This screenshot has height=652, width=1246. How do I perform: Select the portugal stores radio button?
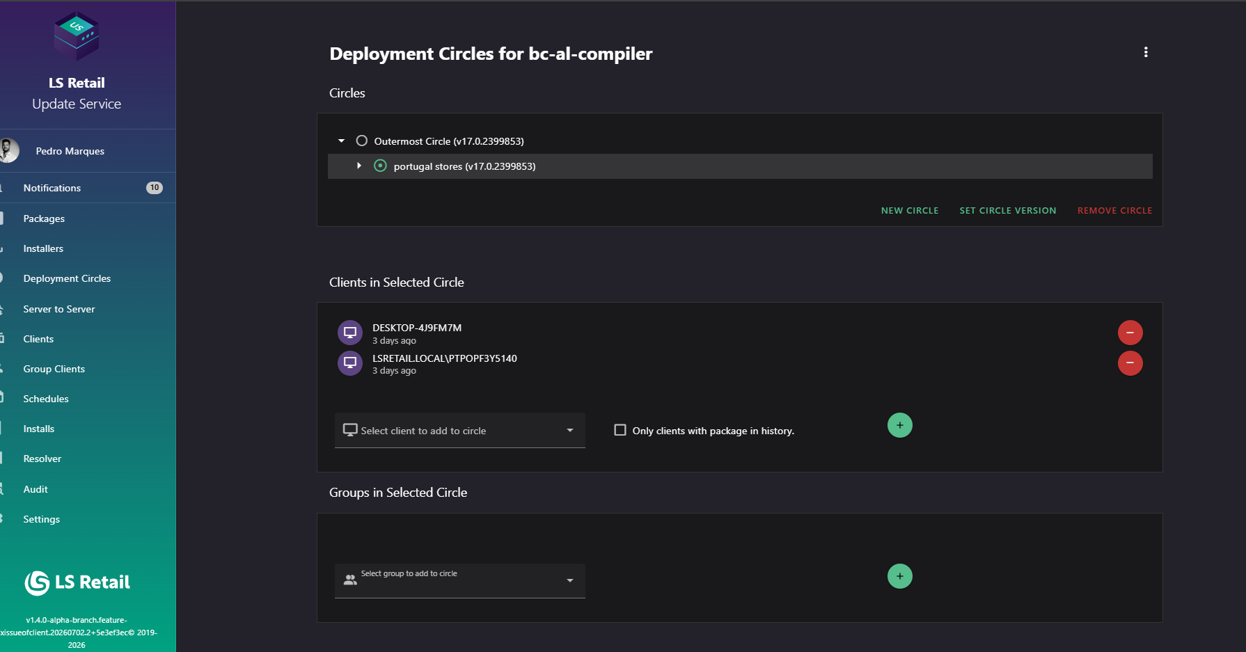pyautogui.click(x=380, y=166)
